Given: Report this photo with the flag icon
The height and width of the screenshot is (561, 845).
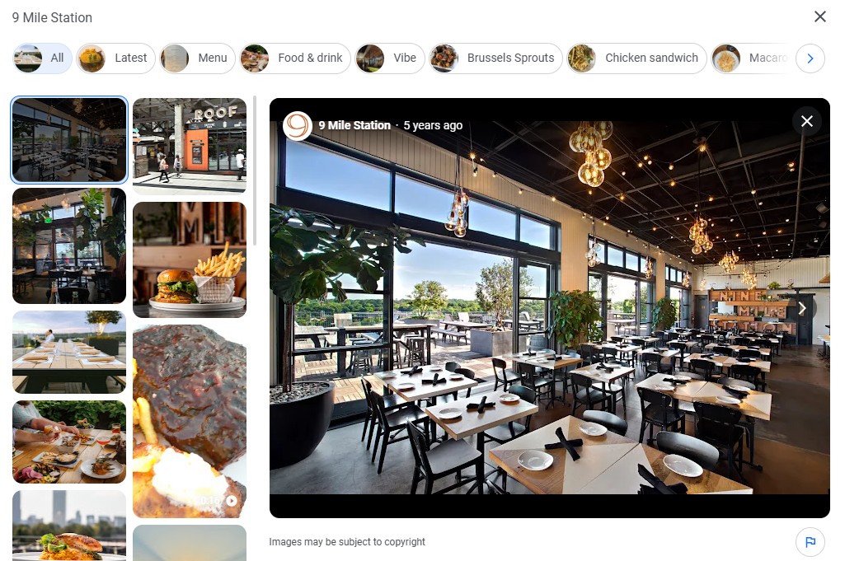Looking at the screenshot, I should [810, 541].
